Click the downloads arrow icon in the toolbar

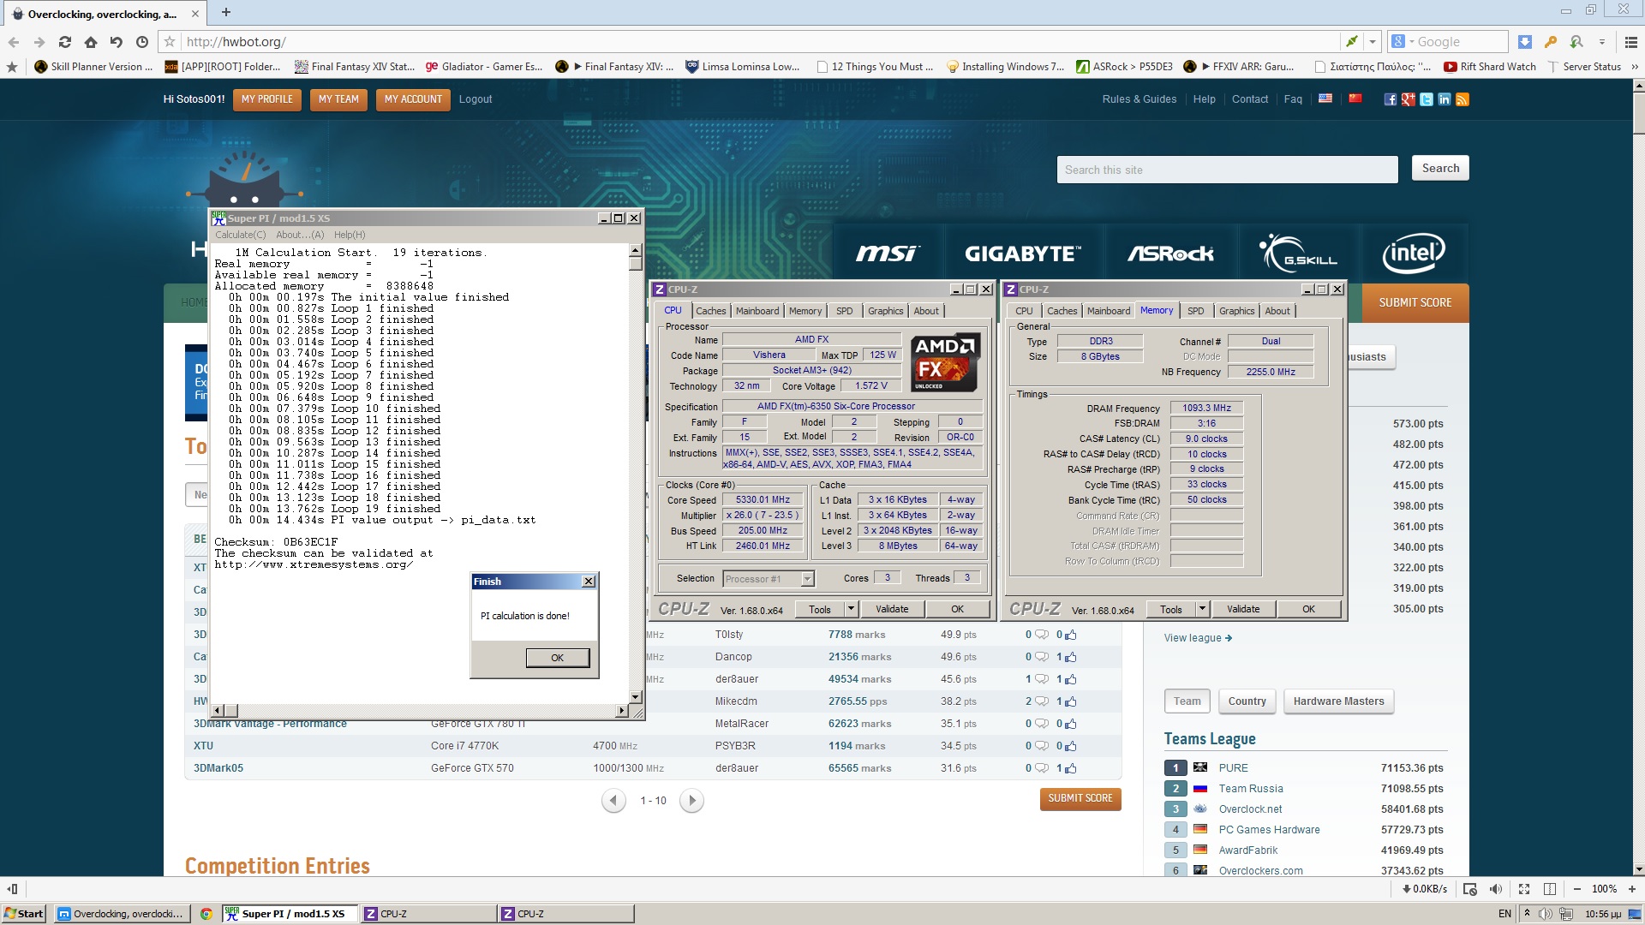click(1525, 41)
